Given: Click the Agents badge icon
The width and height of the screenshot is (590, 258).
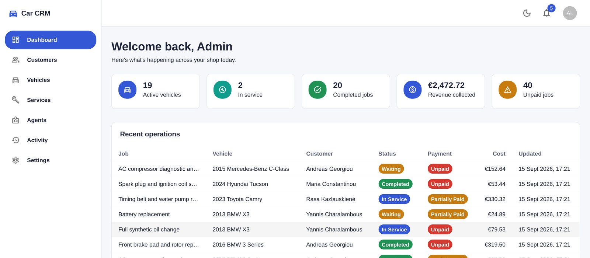Looking at the screenshot, I should click(x=15, y=120).
